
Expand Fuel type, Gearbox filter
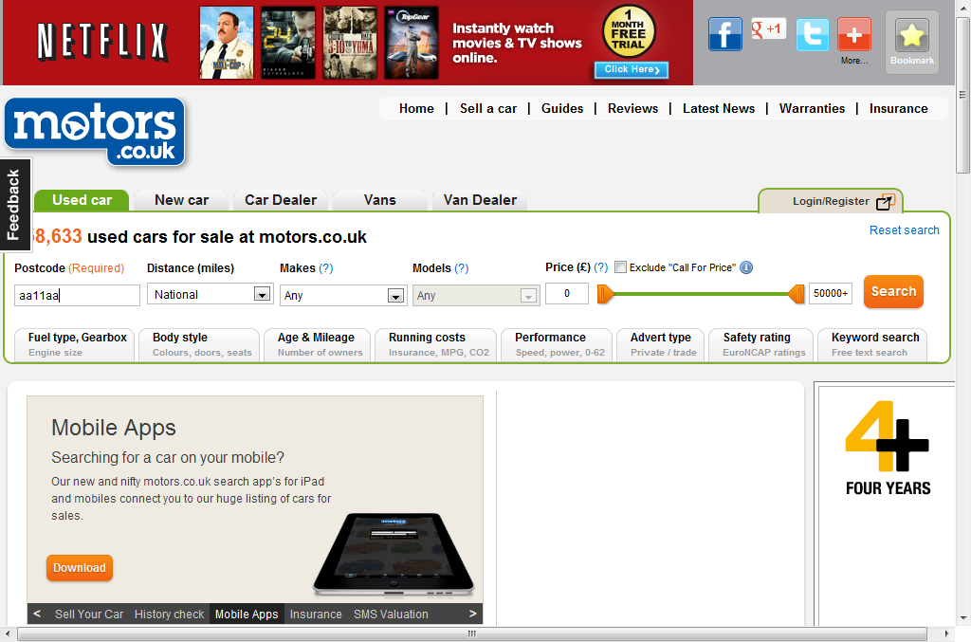(74, 344)
